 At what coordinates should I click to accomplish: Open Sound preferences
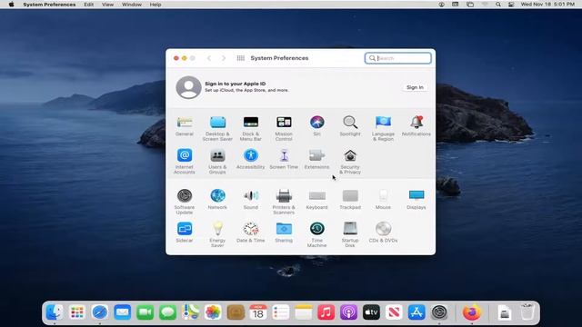[x=251, y=200]
